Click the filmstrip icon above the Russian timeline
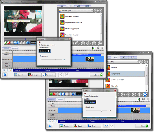 coord(93,48)
